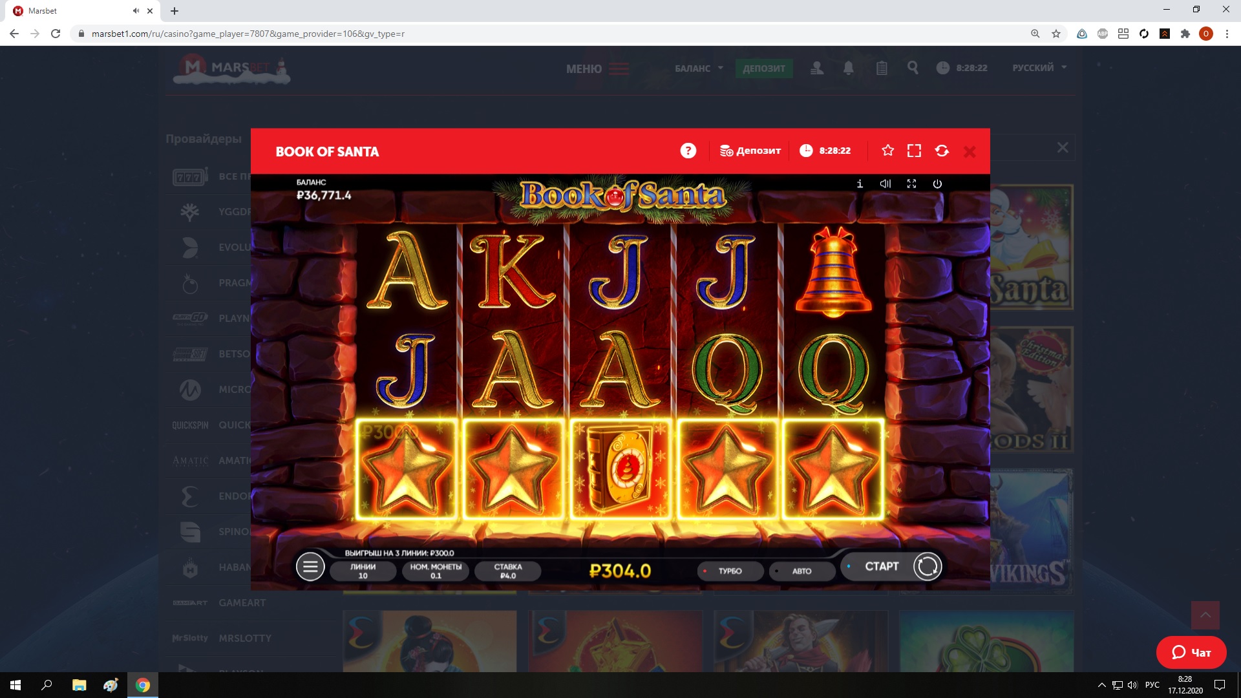This screenshot has width=1241, height=698.
Task: Open notifications bell icon
Action: coord(849,68)
